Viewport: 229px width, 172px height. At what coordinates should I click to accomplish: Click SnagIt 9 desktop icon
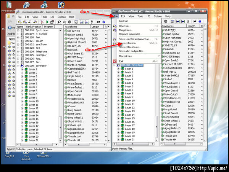click(x=9, y=154)
